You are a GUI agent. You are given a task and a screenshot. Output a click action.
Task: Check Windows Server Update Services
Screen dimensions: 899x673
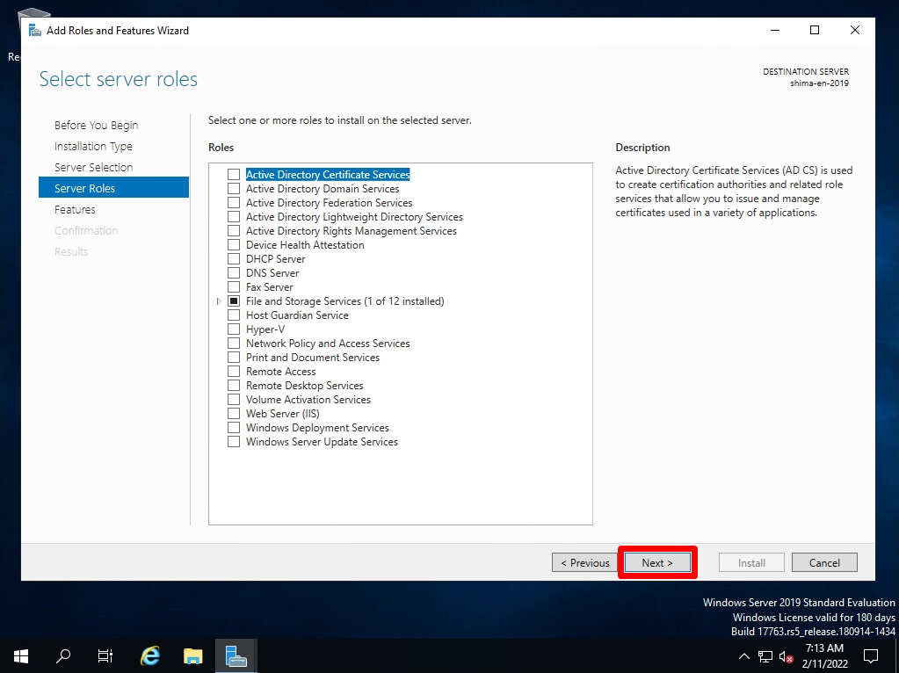(234, 441)
